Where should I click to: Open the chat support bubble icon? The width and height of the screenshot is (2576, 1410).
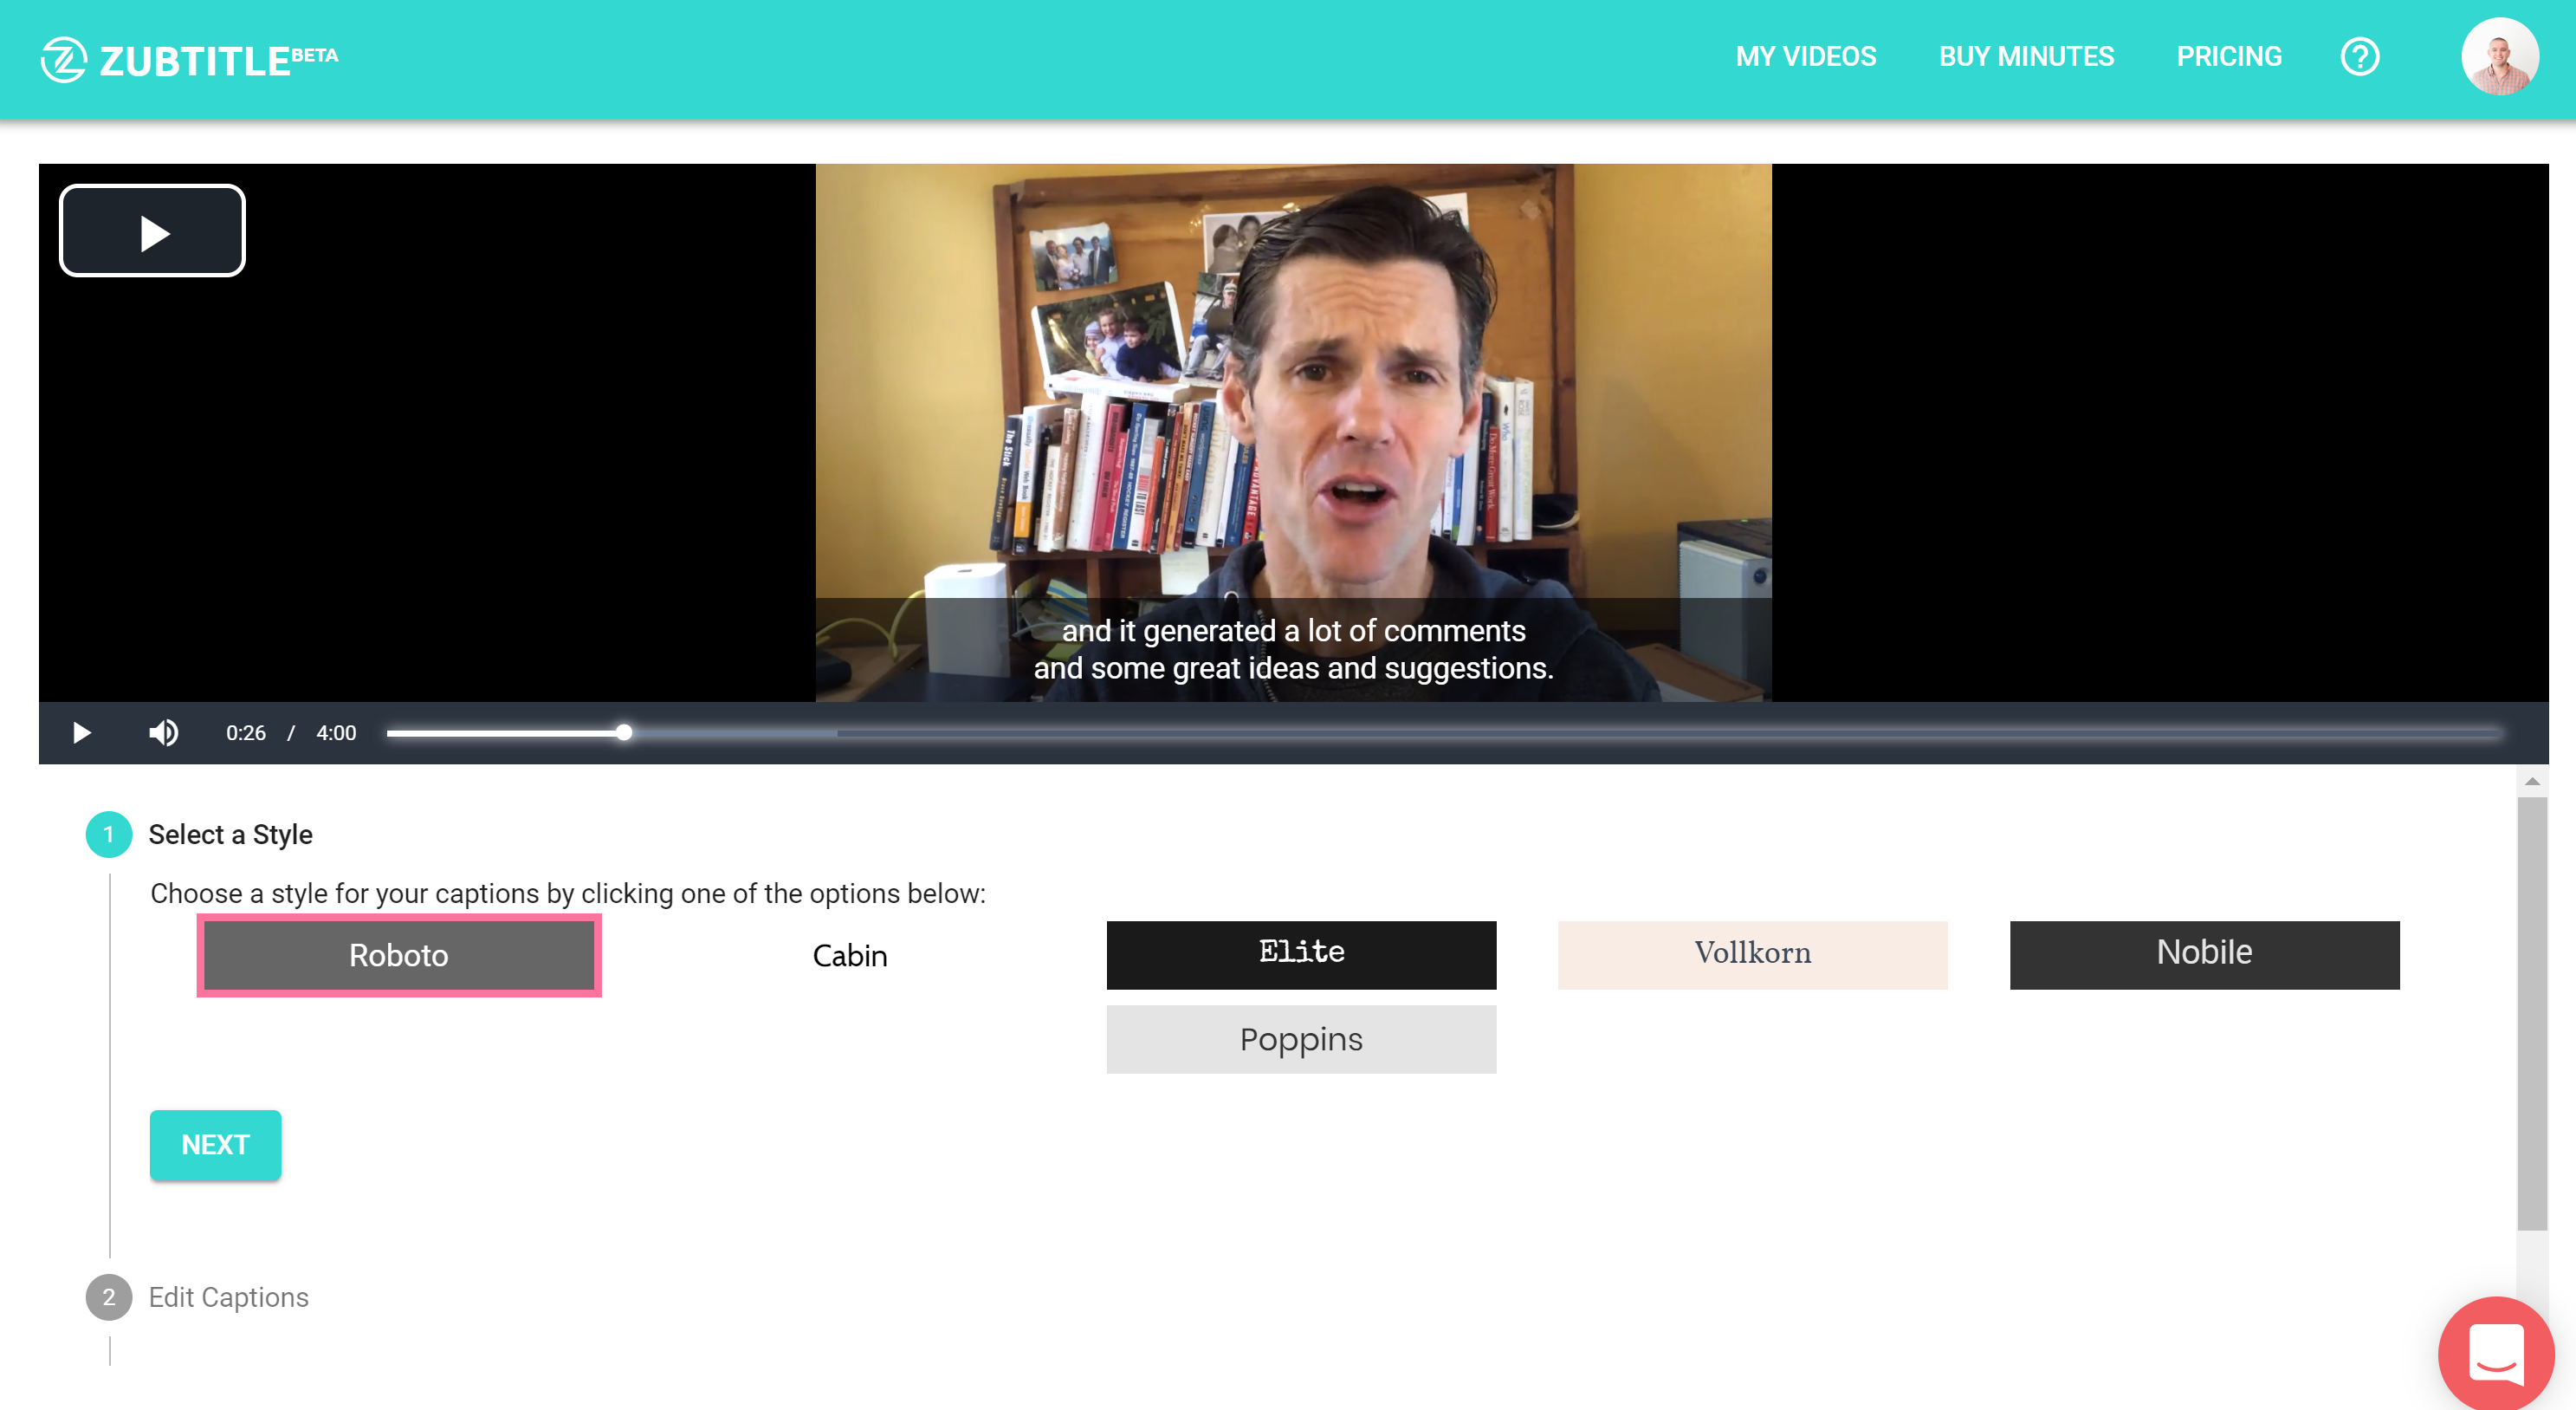pyautogui.click(x=2495, y=1353)
